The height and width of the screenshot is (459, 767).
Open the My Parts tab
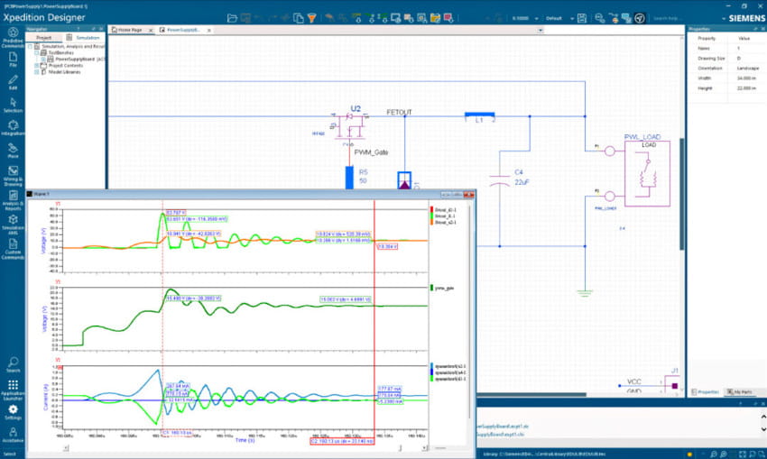tap(741, 391)
